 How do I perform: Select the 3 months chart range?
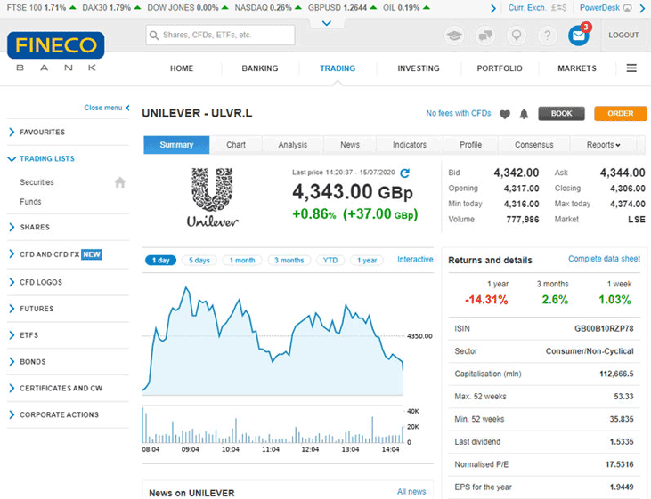click(x=289, y=260)
